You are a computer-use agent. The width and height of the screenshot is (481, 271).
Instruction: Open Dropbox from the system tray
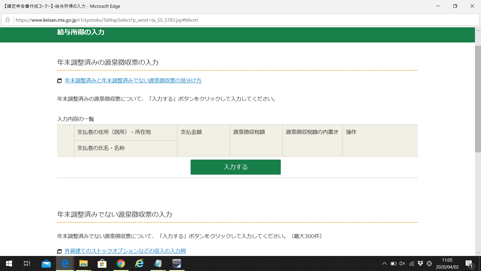[420, 263]
